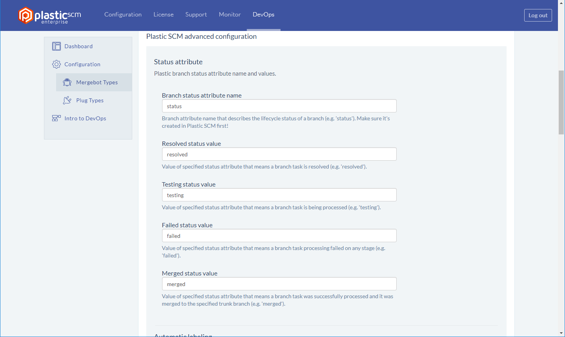565x337 pixels.
Task: Click the Log out button
Action: (538, 15)
